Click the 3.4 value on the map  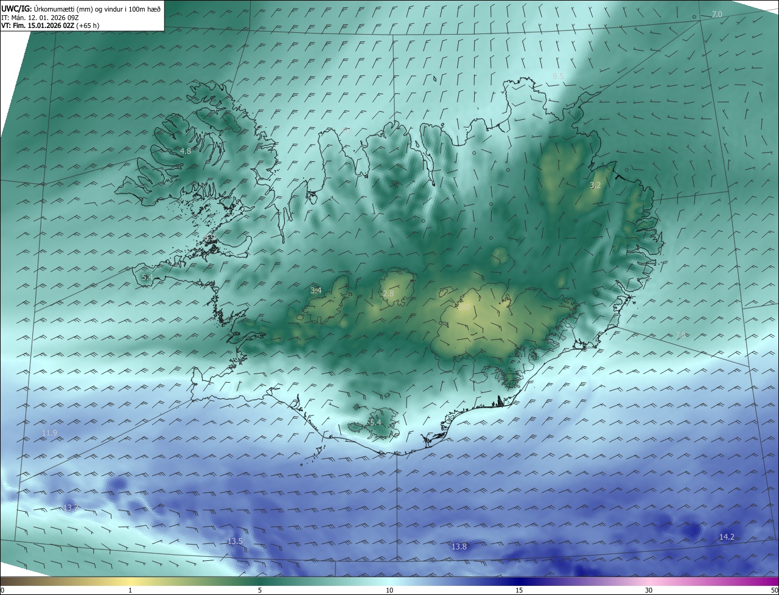click(x=316, y=290)
